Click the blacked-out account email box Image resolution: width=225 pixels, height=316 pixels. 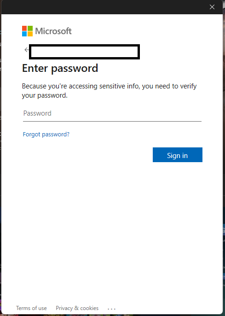[x=84, y=52]
